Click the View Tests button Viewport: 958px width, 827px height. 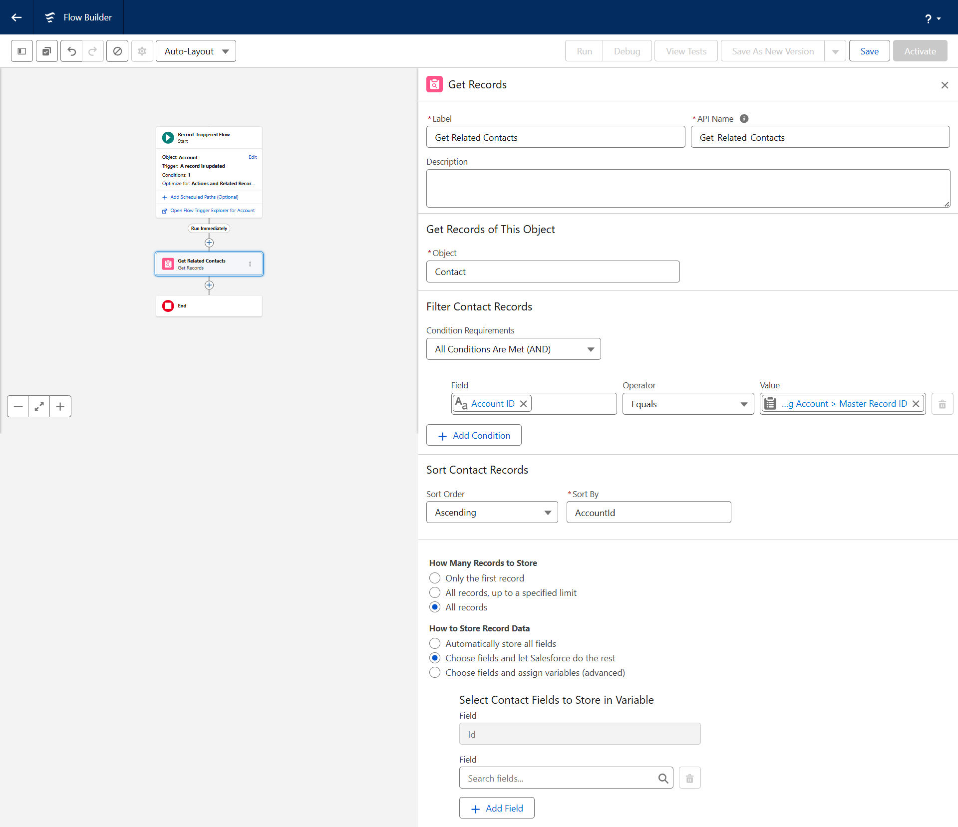click(x=686, y=51)
